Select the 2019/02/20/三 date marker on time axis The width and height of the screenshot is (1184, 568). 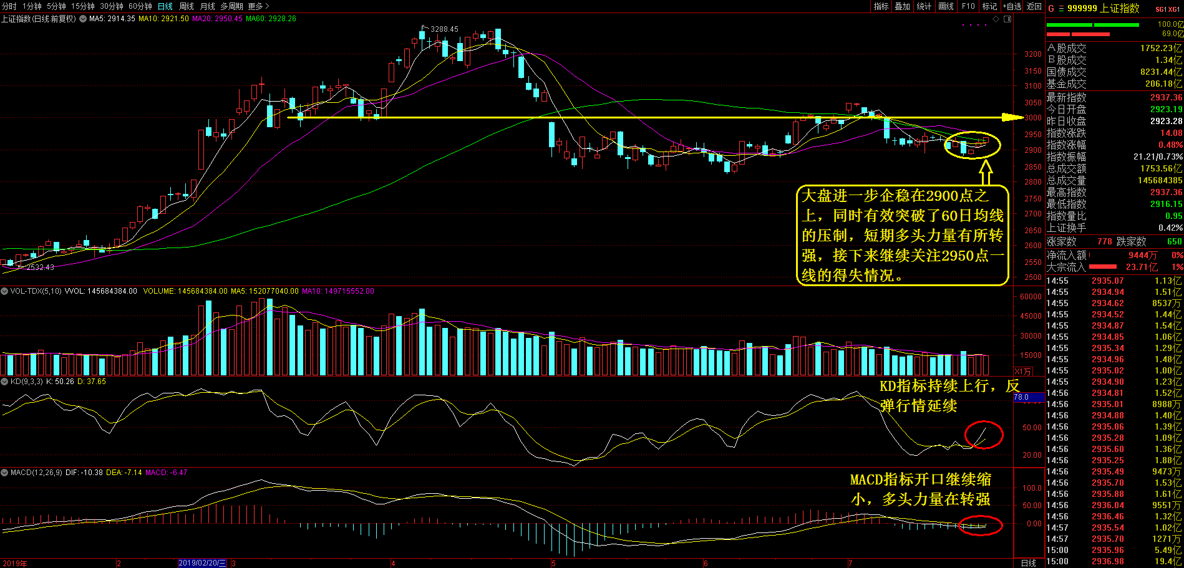[x=203, y=563]
